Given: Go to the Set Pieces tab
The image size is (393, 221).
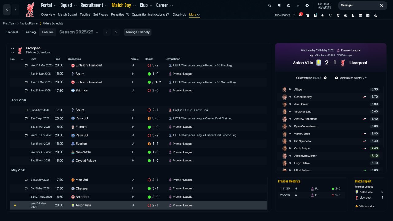Looking at the screenshot, I should pyautogui.click(x=100, y=14).
